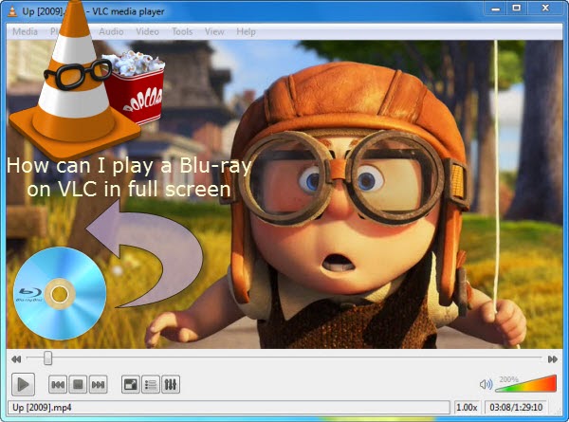This screenshot has height=422, width=569.
Task: Skip to next track
Action: click(x=98, y=384)
